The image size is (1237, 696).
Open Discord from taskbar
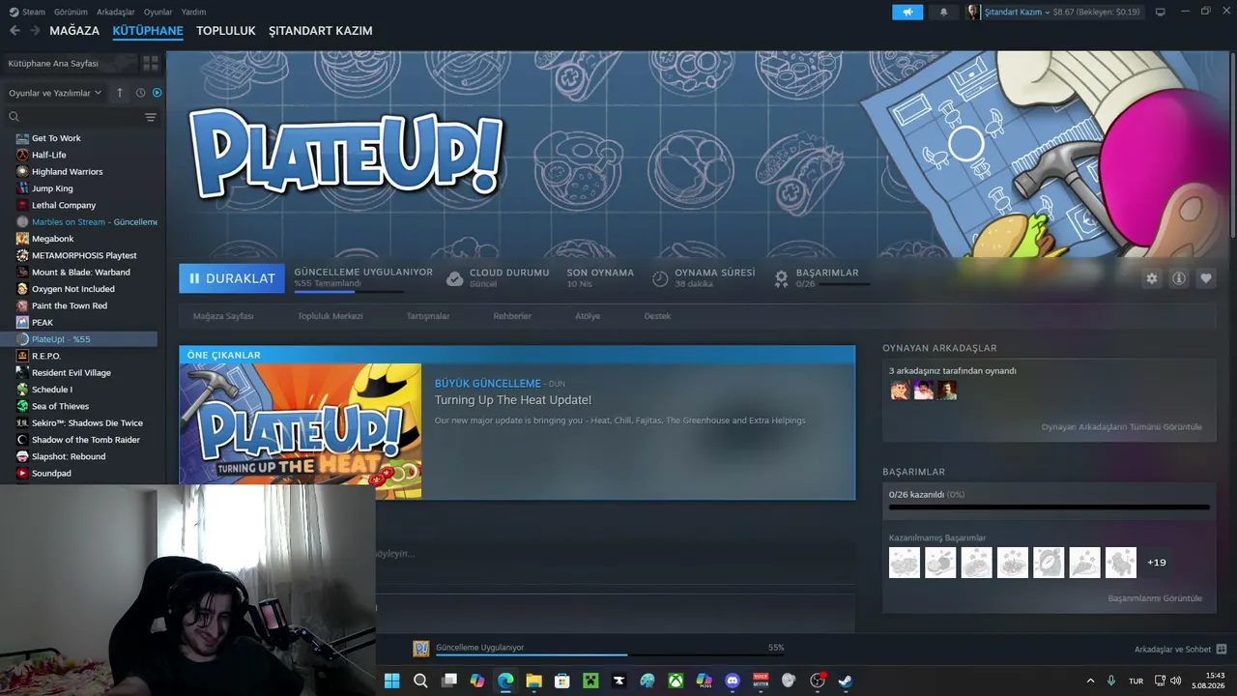(x=733, y=681)
